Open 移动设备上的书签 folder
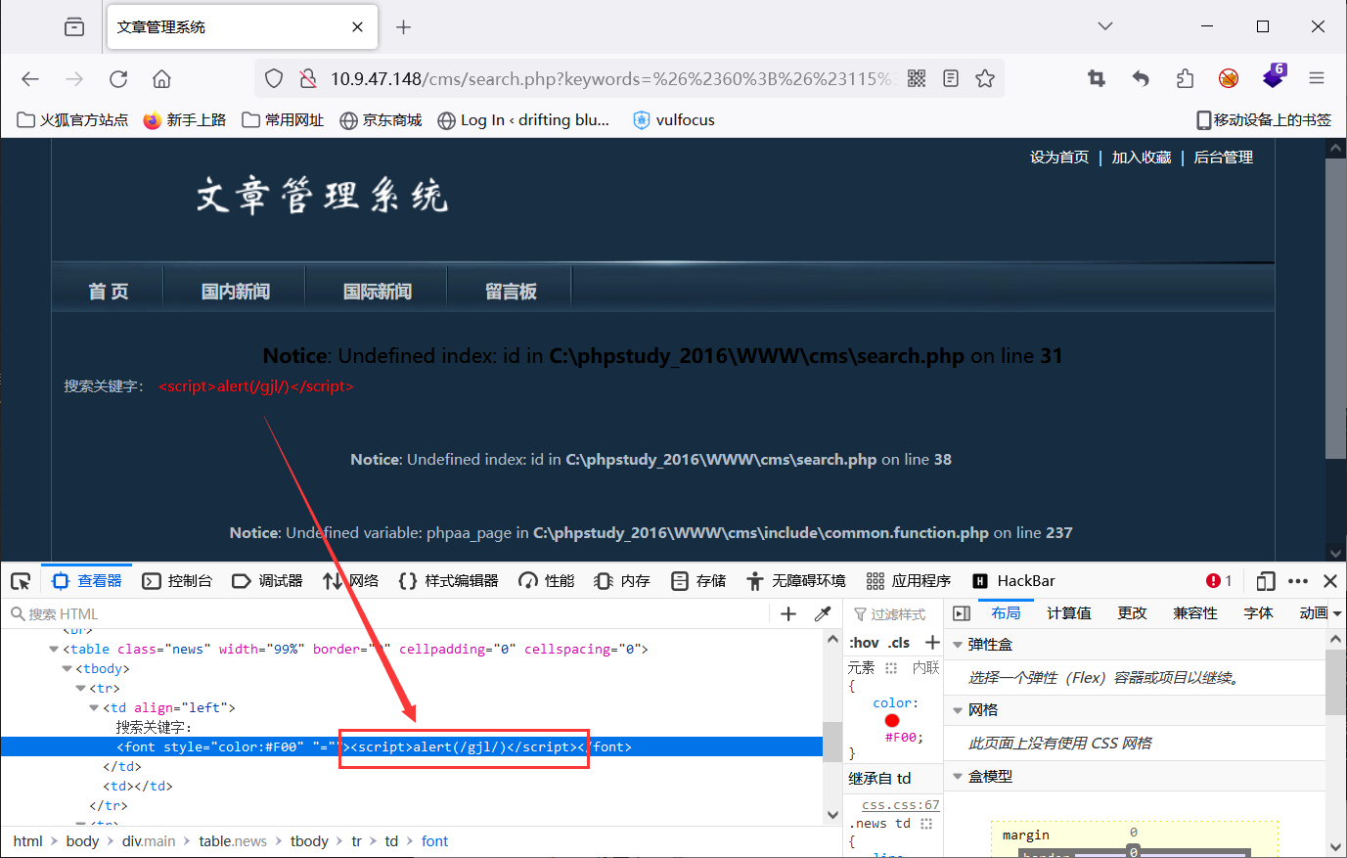The image size is (1347, 858). click(1264, 120)
